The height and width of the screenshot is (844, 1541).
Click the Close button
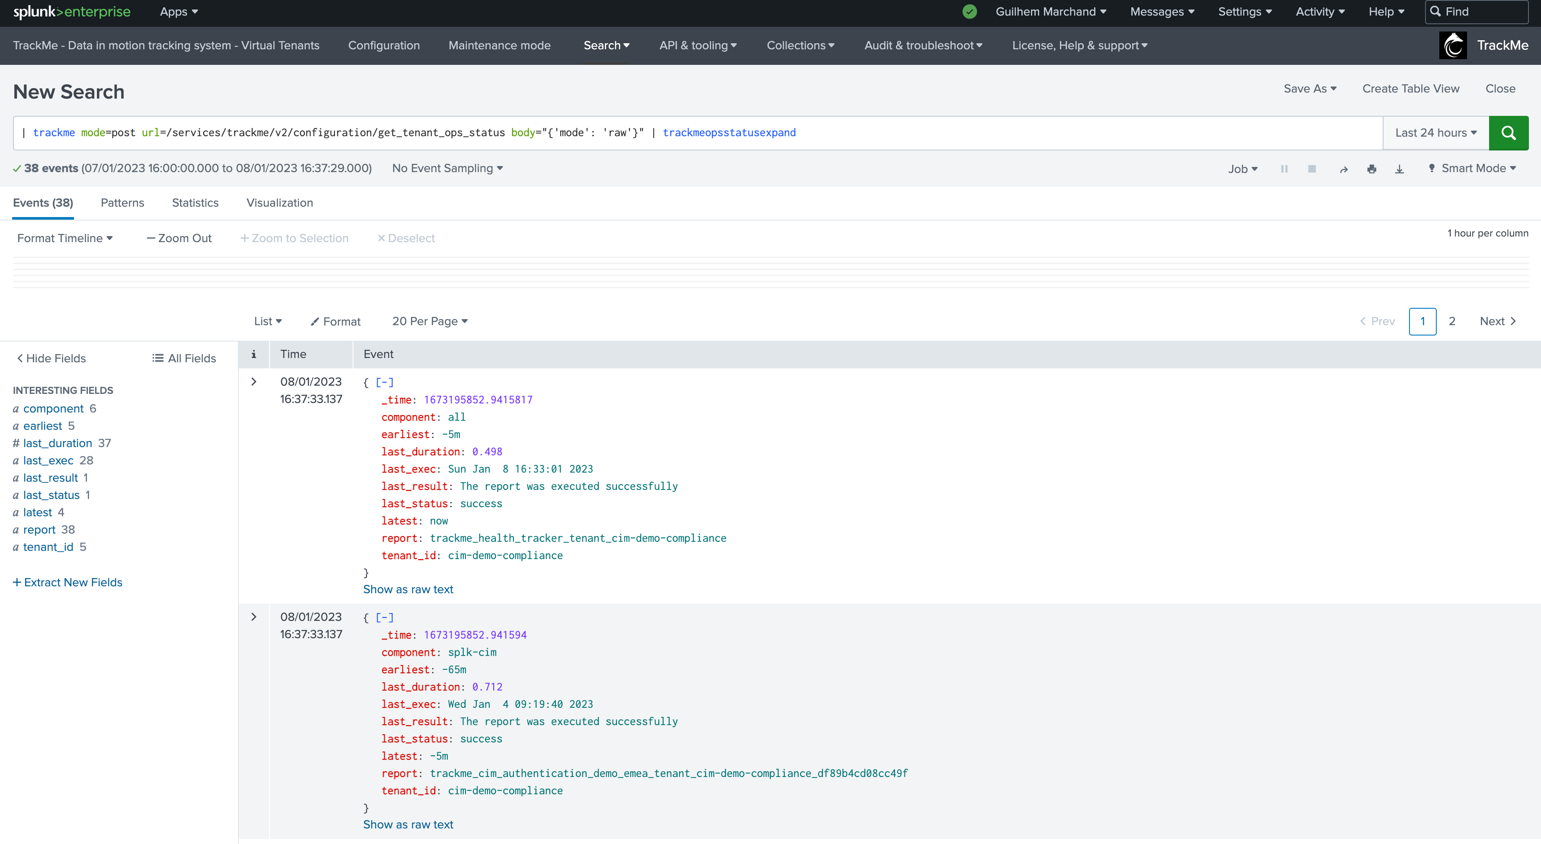1500,89
